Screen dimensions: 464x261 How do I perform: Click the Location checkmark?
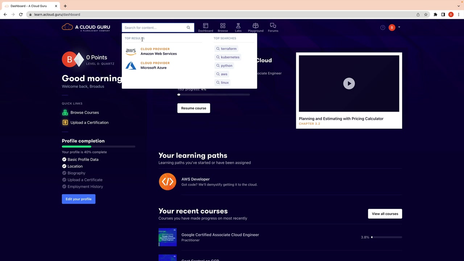[64, 166]
